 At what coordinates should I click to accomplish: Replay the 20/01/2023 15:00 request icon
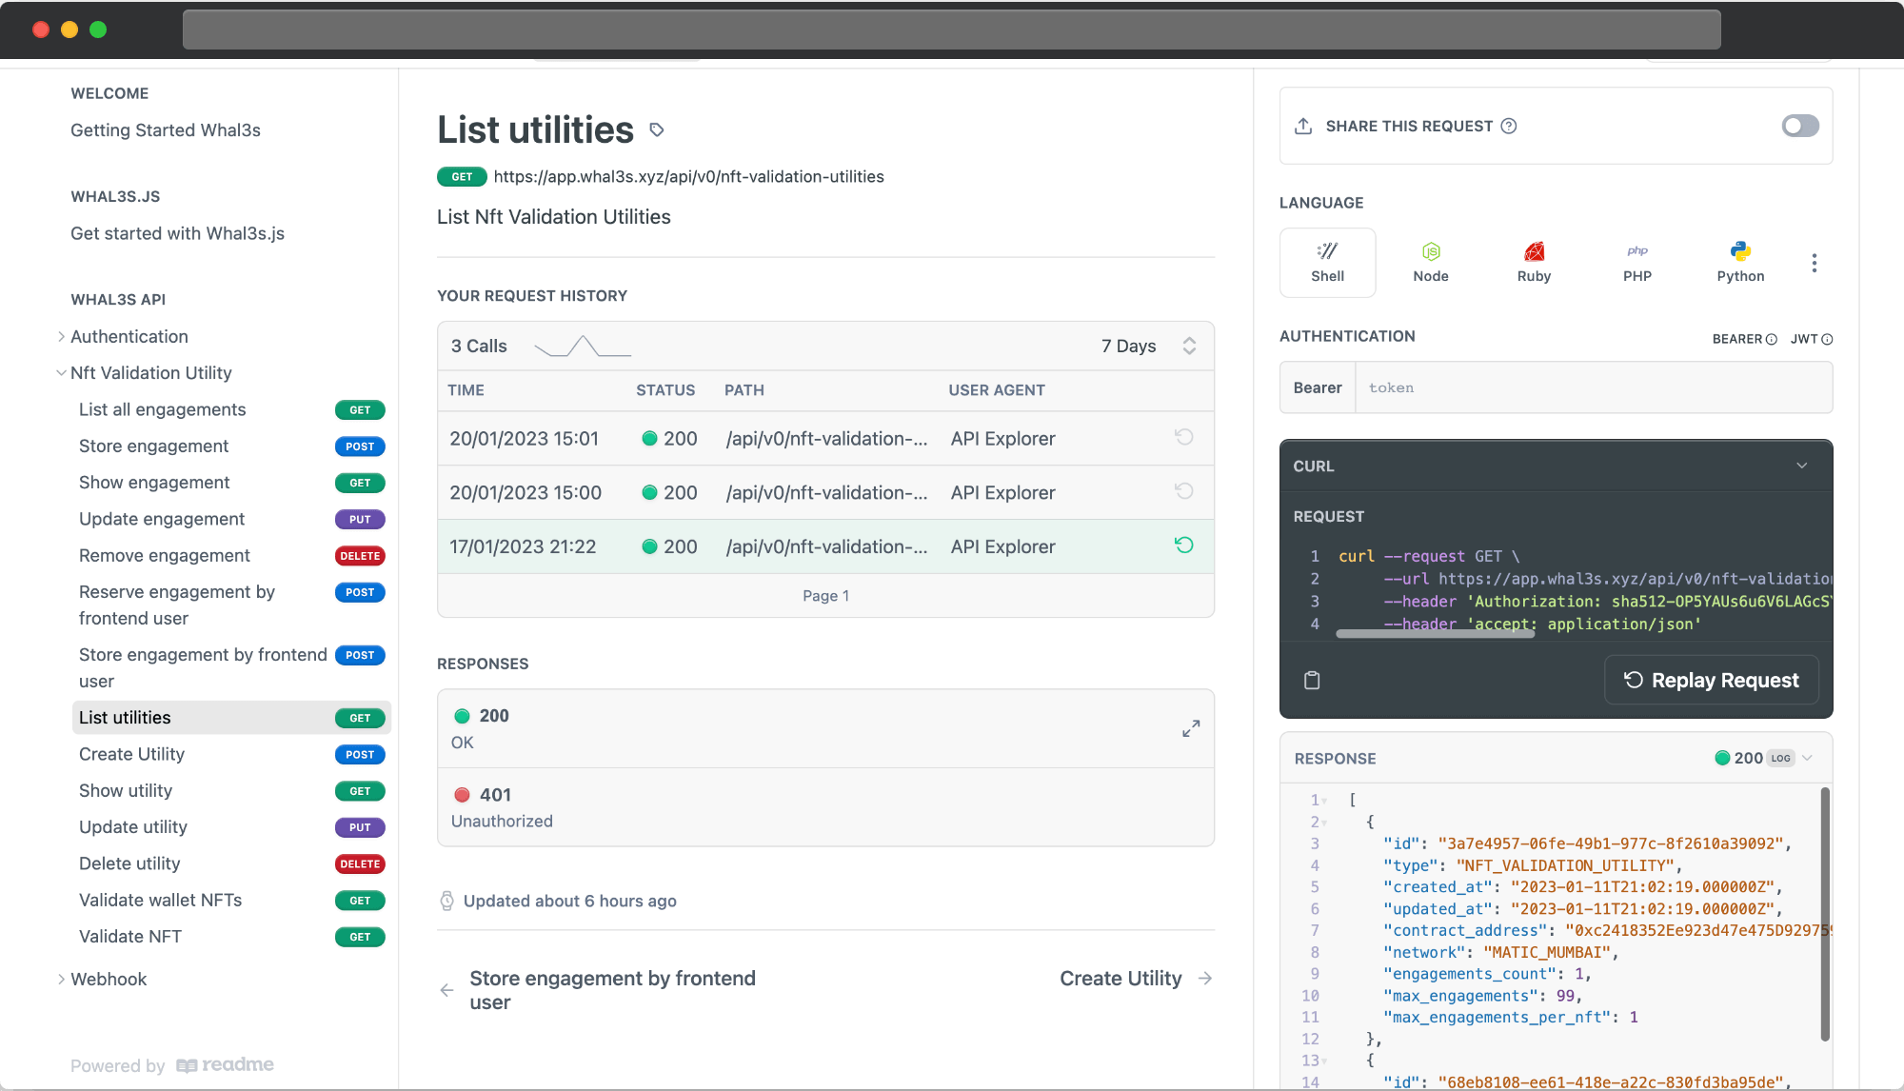pyautogui.click(x=1184, y=491)
